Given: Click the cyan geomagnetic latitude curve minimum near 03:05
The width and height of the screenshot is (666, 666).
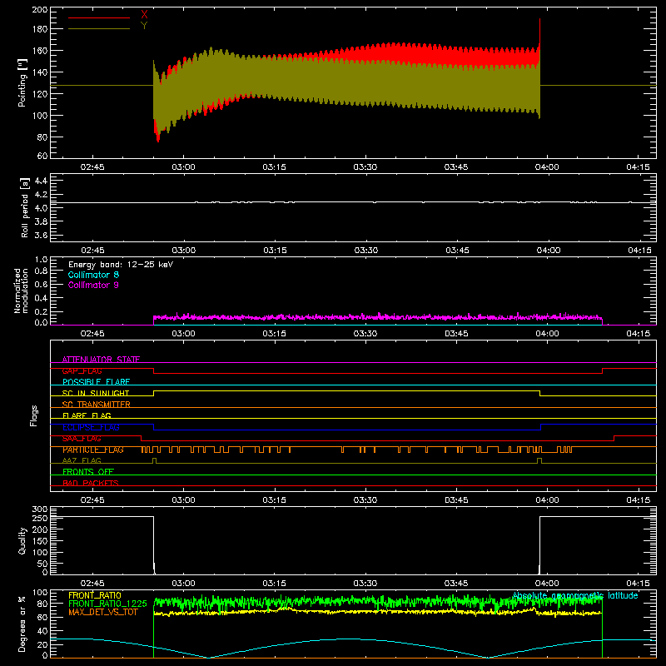Looking at the screenshot, I should 209,657.
